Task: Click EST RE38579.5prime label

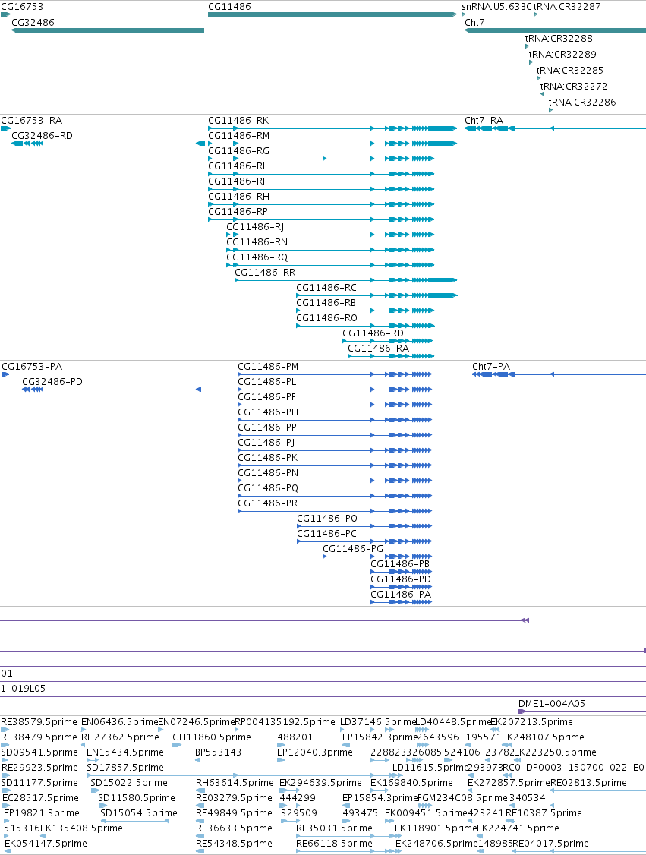Action: tap(39, 722)
